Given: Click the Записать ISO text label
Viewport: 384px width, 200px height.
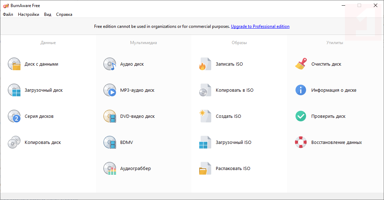Looking at the screenshot, I should point(229,64).
